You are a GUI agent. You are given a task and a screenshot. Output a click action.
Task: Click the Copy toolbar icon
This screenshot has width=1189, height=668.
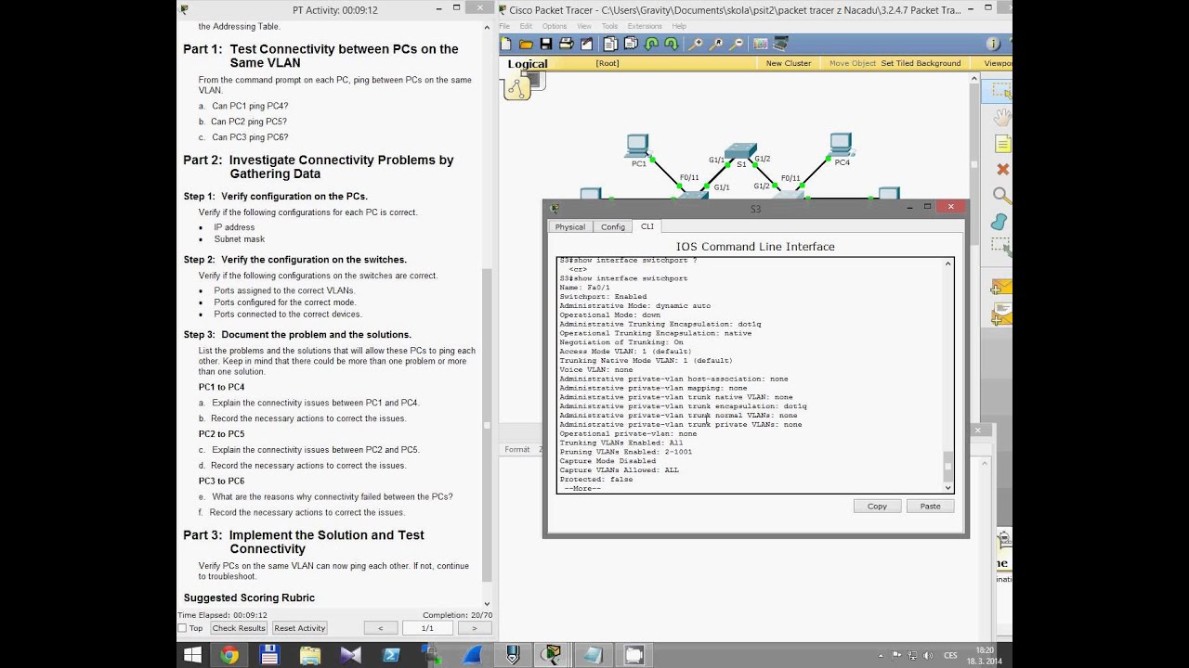(x=610, y=44)
